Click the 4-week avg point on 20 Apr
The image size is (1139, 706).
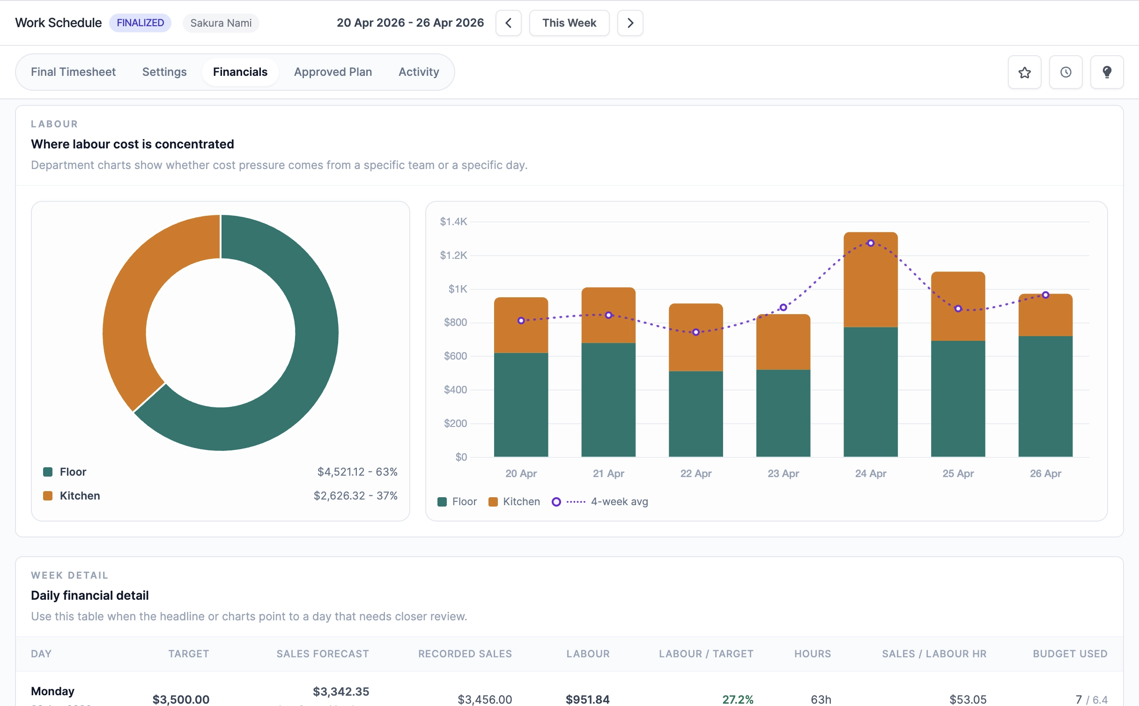click(x=521, y=321)
